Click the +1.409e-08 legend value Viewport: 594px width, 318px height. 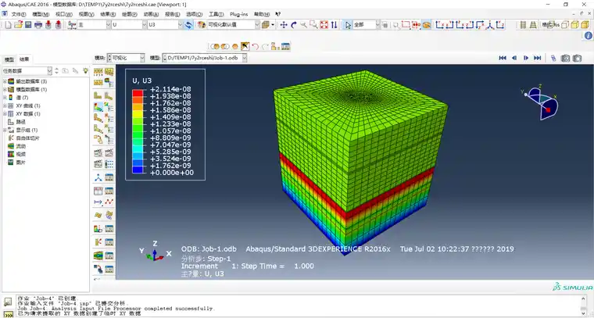coord(170,117)
